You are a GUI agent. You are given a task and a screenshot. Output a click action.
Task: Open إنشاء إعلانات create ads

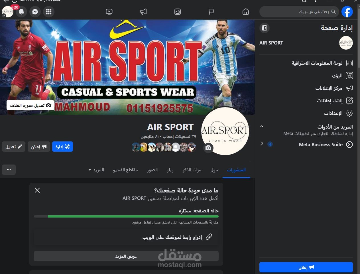click(306, 101)
